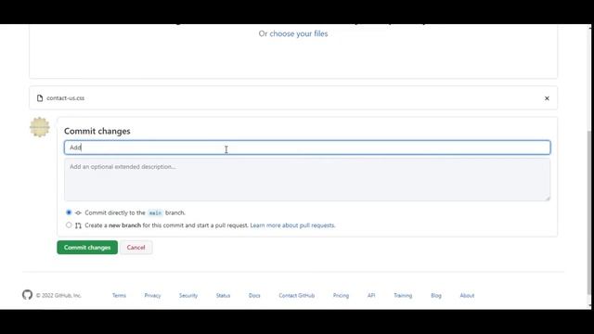
Task: Click the contact-us.css file name
Action: pos(66,98)
